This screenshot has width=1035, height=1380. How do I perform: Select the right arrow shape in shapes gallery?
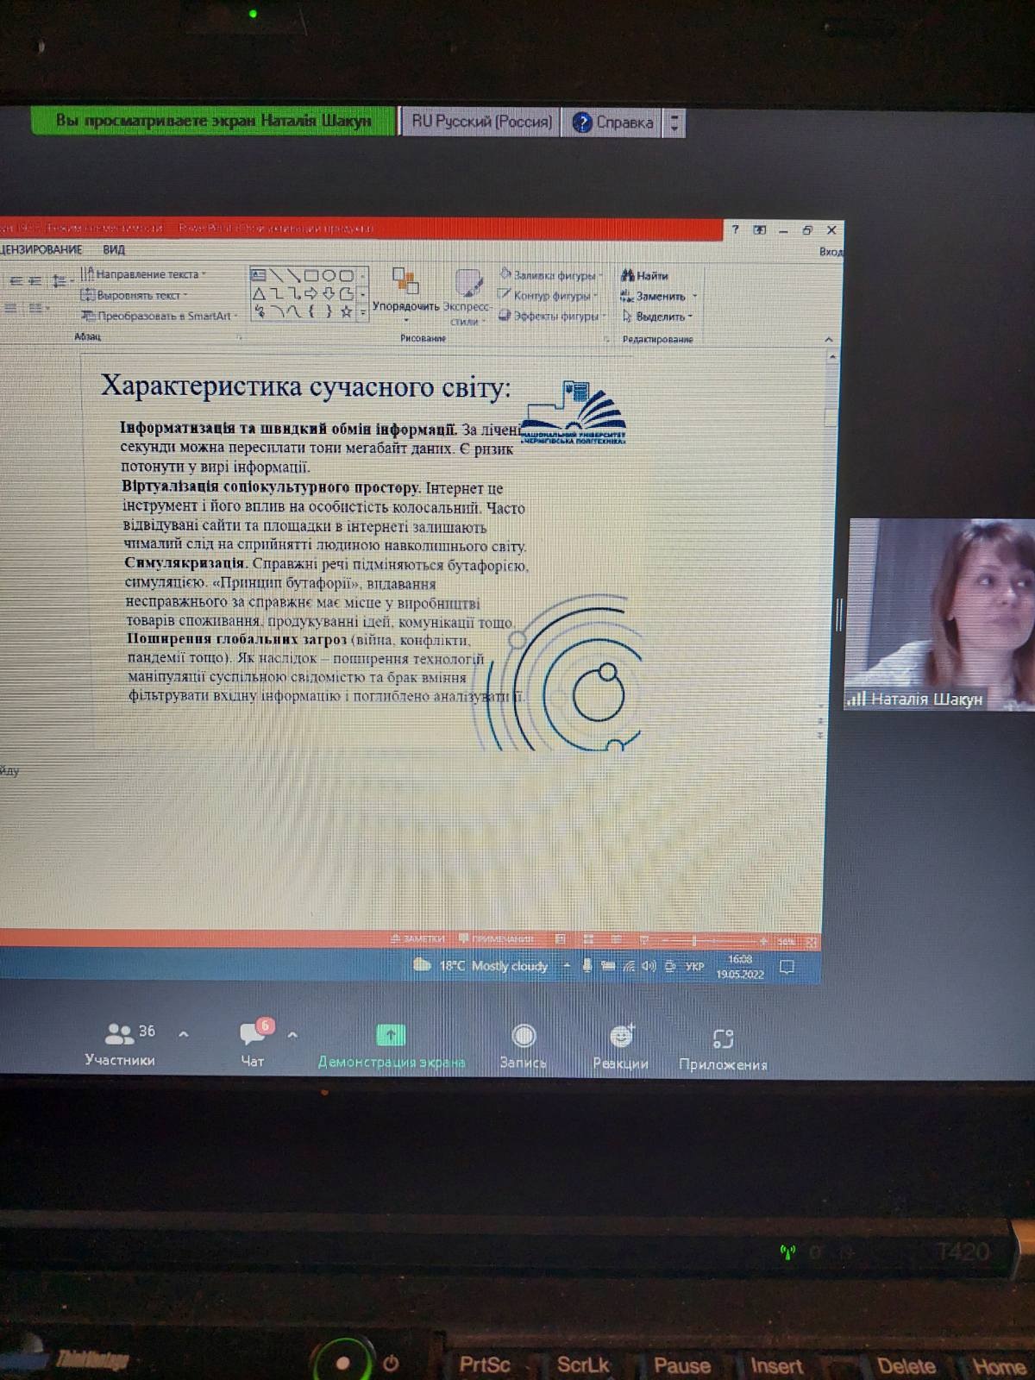(x=311, y=294)
